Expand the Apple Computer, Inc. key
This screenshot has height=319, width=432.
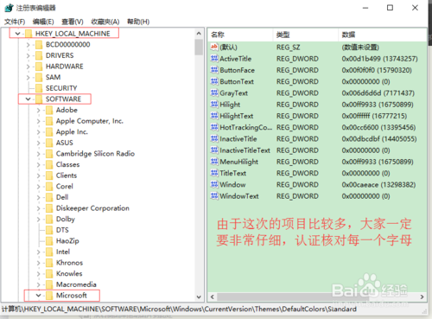coord(38,121)
